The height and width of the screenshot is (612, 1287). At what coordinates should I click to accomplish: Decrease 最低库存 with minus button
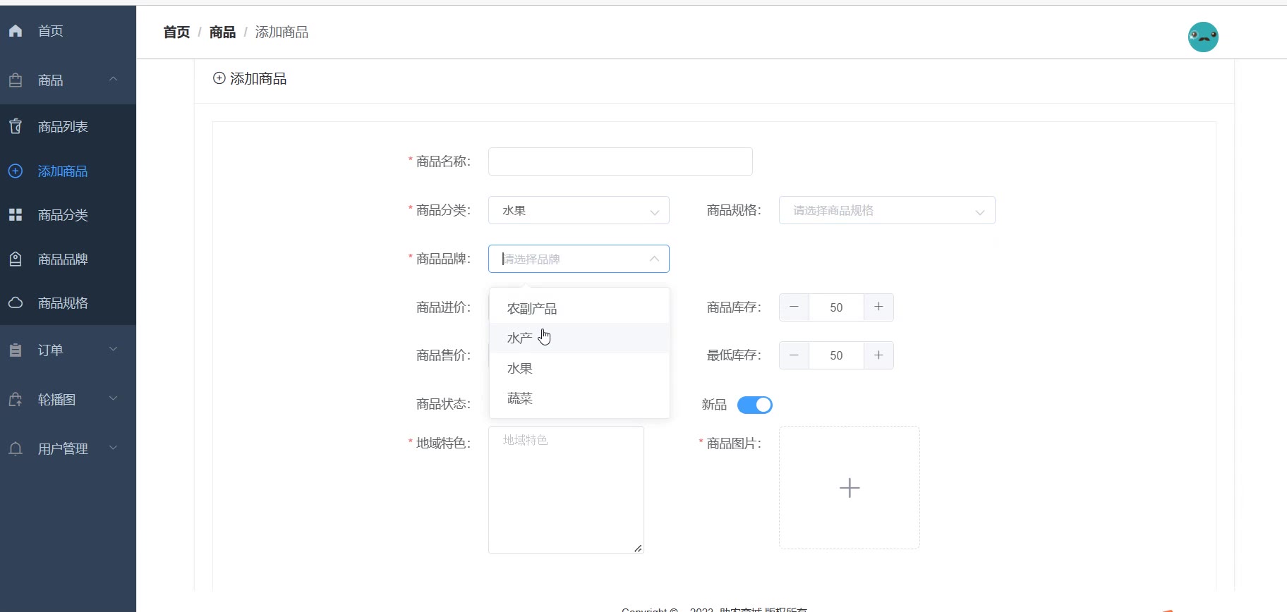click(794, 355)
